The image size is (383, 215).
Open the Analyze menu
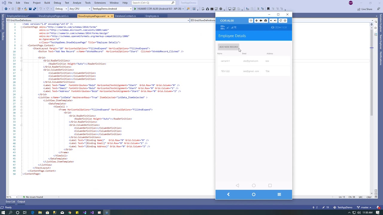[77, 3]
